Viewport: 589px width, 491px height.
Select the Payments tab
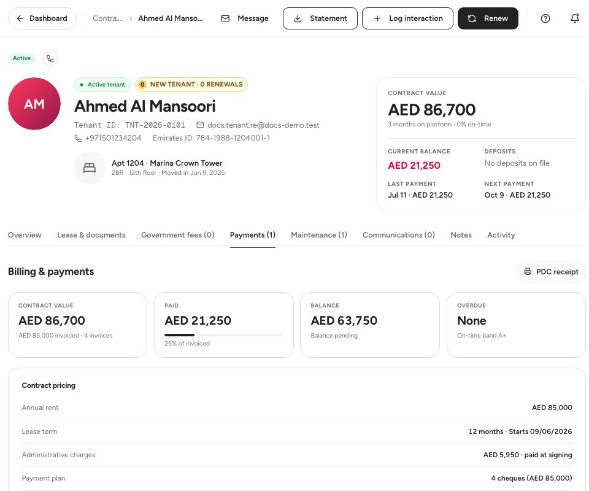tap(253, 235)
